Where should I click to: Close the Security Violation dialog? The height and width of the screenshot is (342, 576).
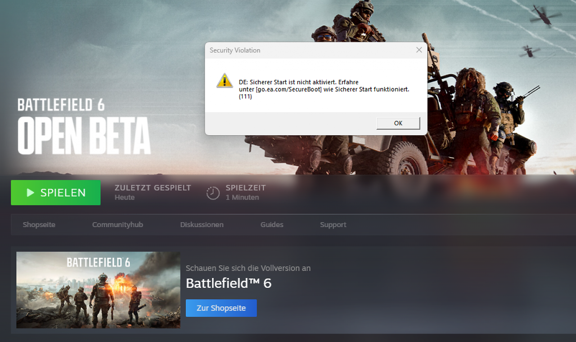pyautogui.click(x=419, y=50)
